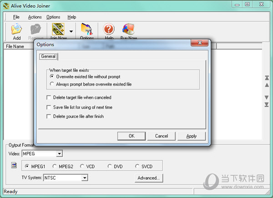Screen dimensions: 273x198
Task: Click the Ready status bar text
Action: point(10,192)
